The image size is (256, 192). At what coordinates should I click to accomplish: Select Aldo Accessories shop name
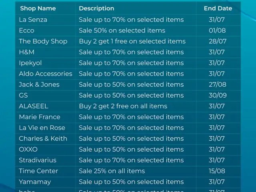pyautogui.click(x=46, y=74)
